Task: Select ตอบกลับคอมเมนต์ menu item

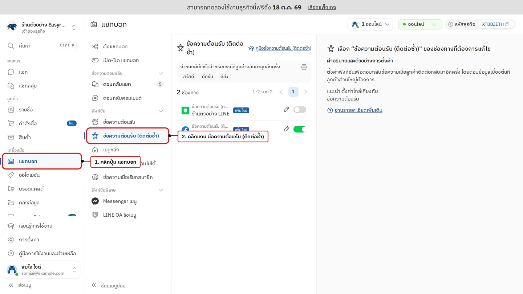Action: point(127,98)
